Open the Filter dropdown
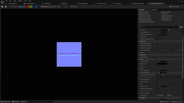The image size is (184, 103). click(164, 84)
